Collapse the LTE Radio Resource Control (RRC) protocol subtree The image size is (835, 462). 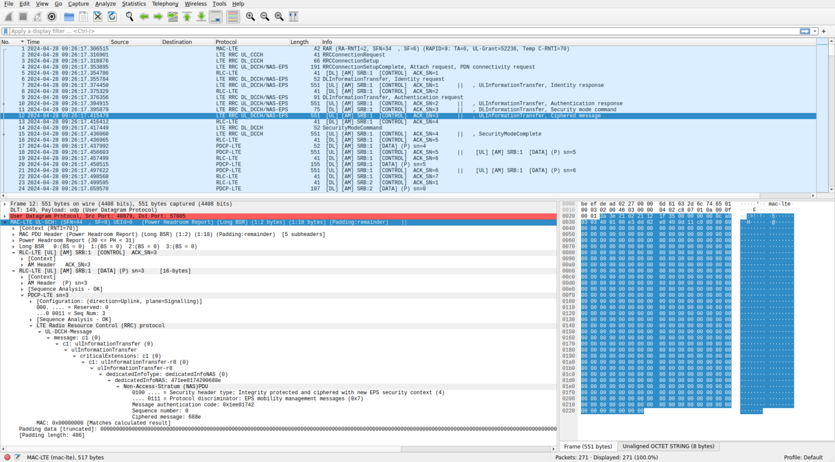[x=30, y=325]
